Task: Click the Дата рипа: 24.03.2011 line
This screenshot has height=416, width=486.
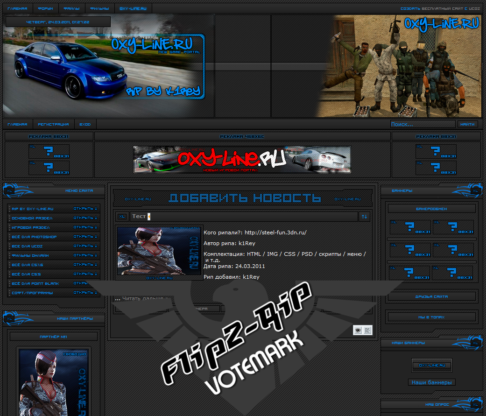Action: tap(234, 266)
